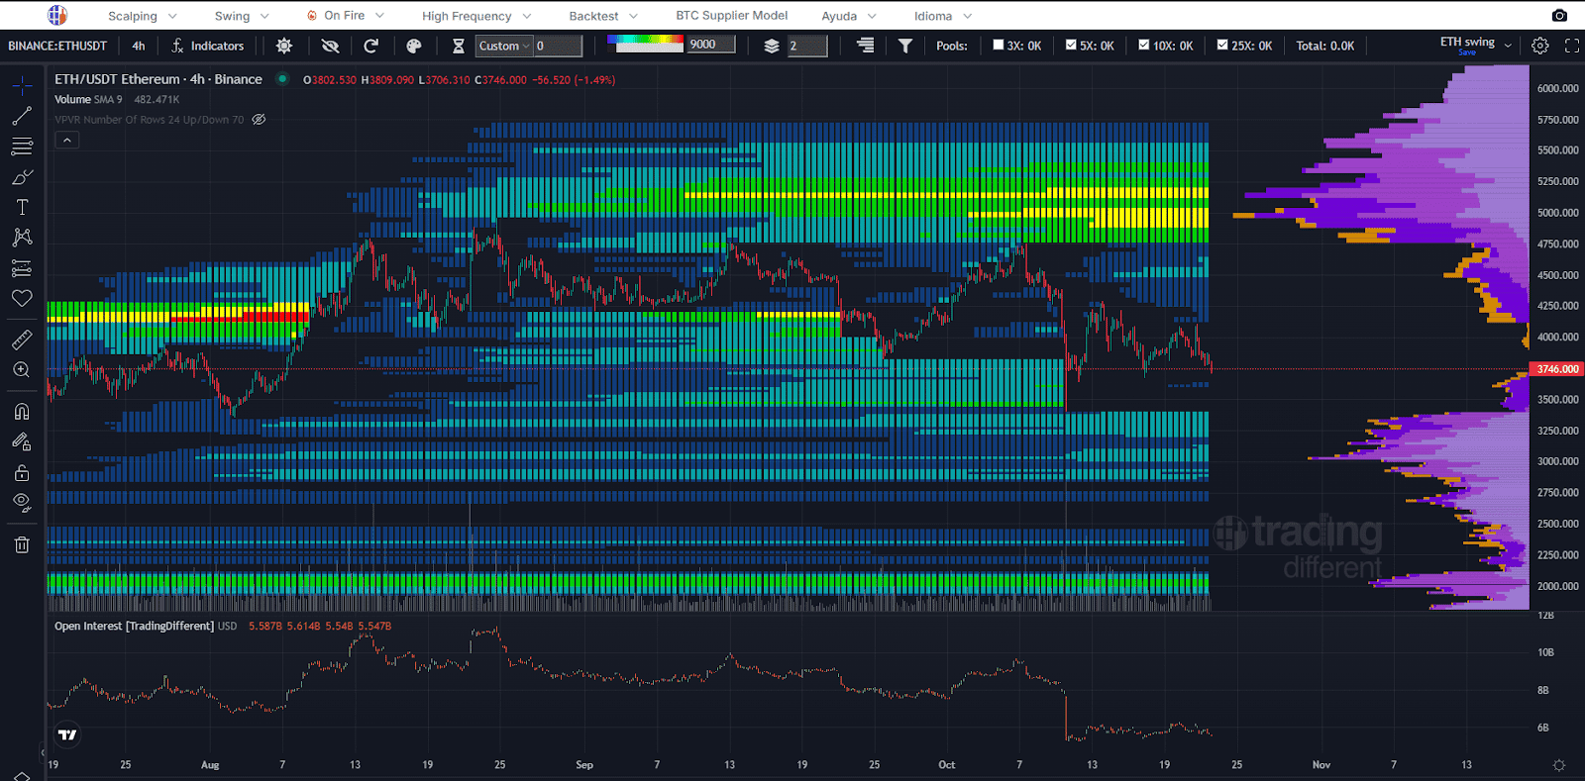The image size is (1585, 781).
Task: Toggle VPVR indicator visibility eye
Action: coord(260,120)
